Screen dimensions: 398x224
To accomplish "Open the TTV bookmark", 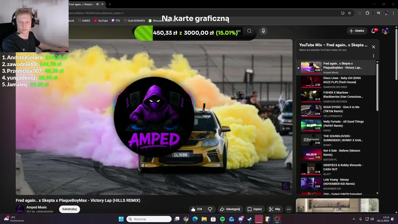I will coord(116,21).
